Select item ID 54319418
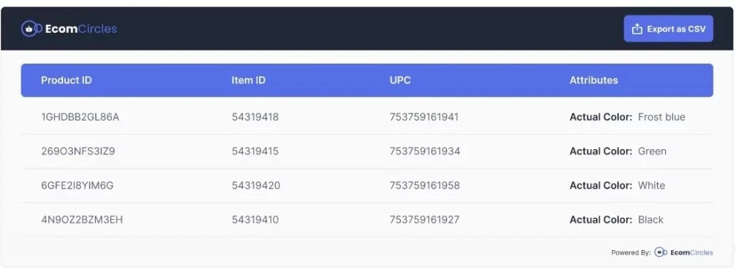The width and height of the screenshot is (736, 272). coord(255,117)
